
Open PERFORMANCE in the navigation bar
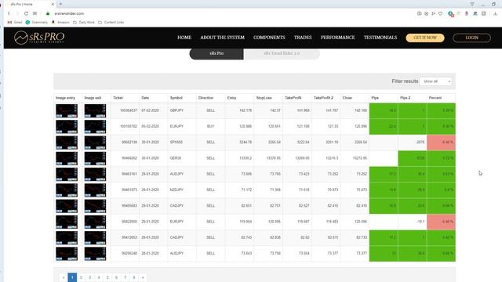338,38
